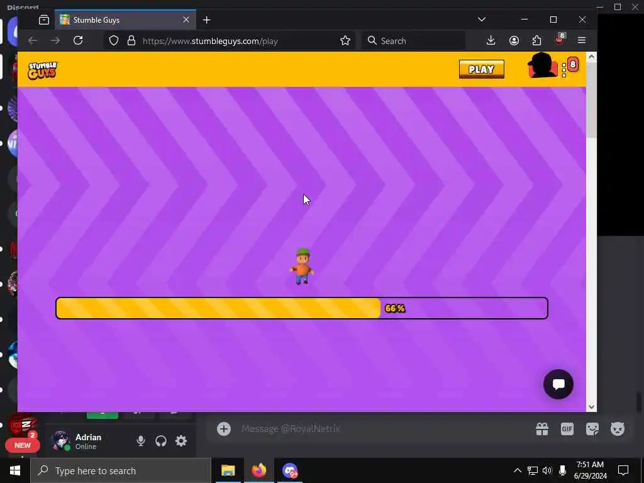This screenshot has height=483, width=644.
Task: Click Discord attach plus button
Action: [x=224, y=429]
